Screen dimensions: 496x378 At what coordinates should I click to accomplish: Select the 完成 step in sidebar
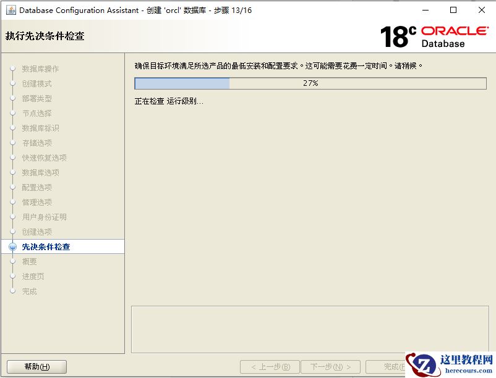30,292
